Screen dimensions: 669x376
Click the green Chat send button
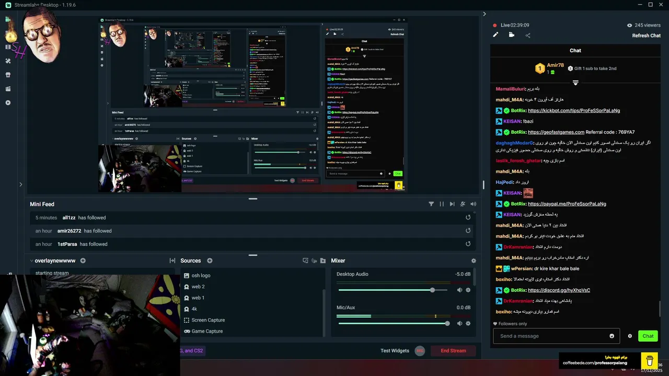pyautogui.click(x=648, y=336)
